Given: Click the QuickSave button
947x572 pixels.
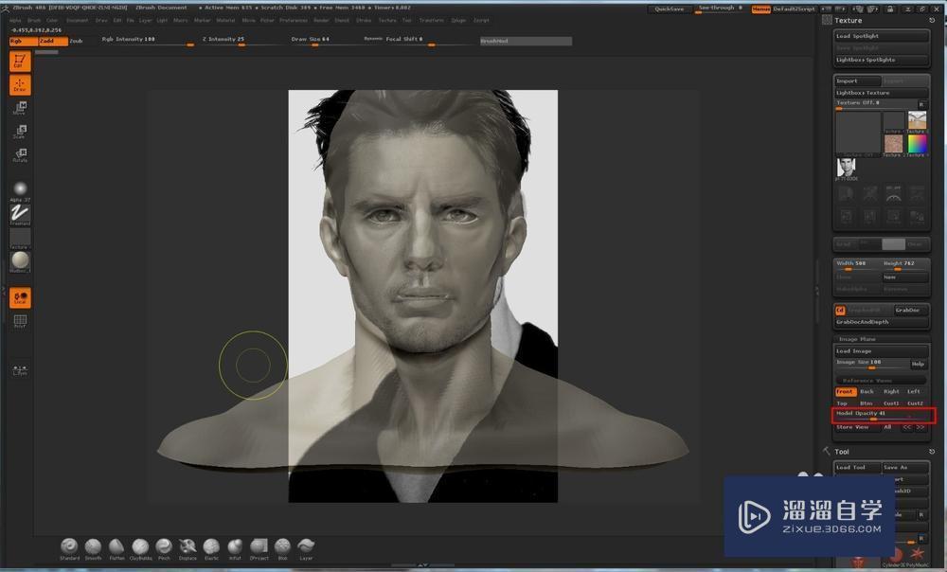Looking at the screenshot, I should tap(670, 9).
